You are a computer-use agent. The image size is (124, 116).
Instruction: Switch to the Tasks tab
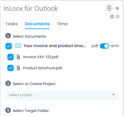pos(11,24)
